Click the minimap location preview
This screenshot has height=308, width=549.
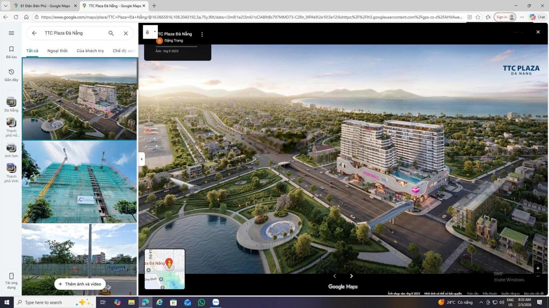pyautogui.click(x=165, y=269)
